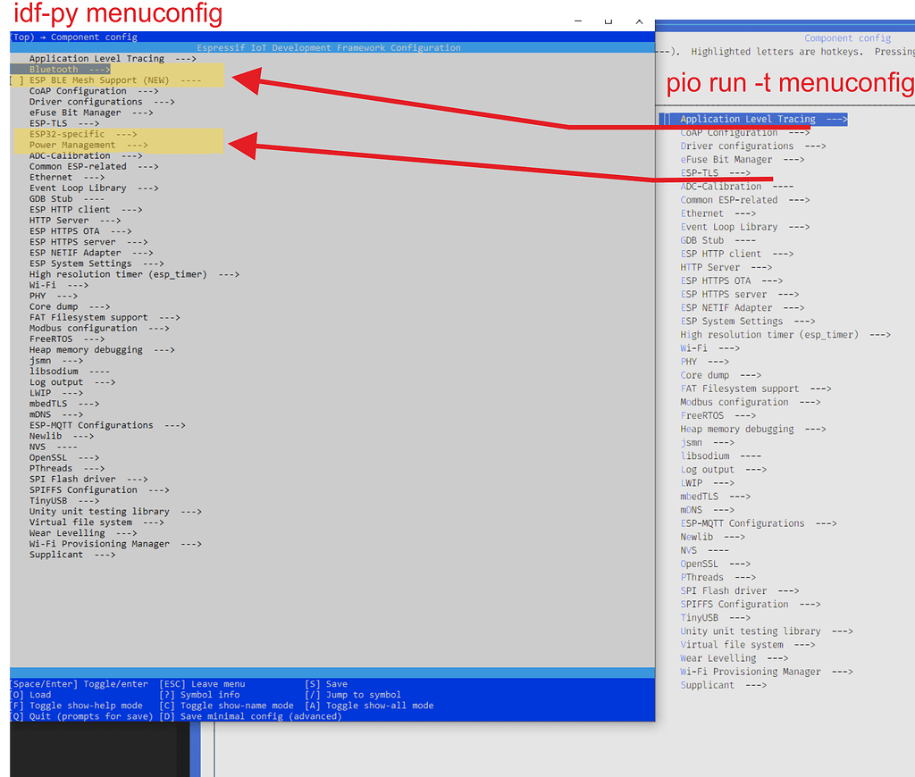
Task: Open Power Management submenu
Action: pos(88,145)
